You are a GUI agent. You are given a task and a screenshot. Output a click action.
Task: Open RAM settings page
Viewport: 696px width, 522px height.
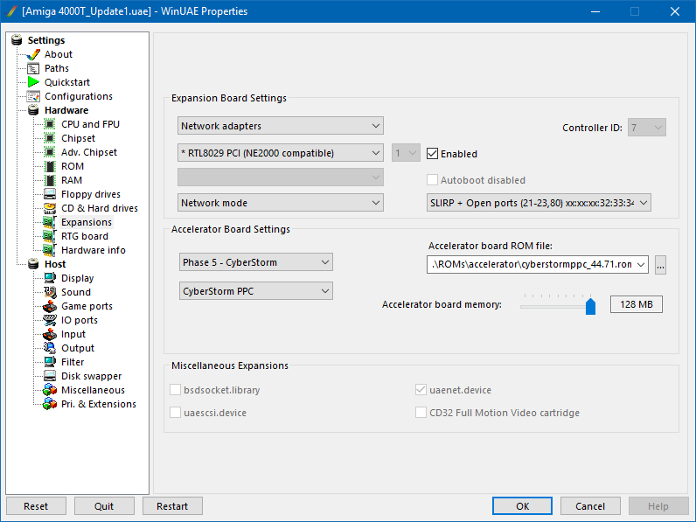click(x=72, y=180)
